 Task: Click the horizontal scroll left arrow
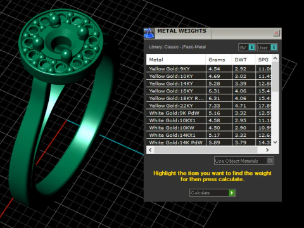click(x=150, y=149)
